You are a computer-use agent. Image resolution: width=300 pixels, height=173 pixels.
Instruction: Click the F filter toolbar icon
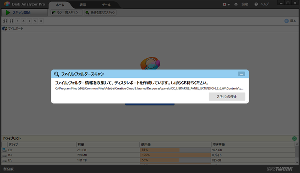pyautogui.click(x=18, y=21)
